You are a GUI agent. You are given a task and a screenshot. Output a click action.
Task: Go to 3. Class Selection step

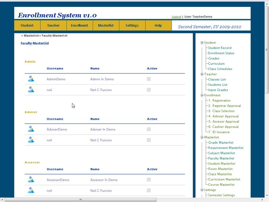coord(221,111)
